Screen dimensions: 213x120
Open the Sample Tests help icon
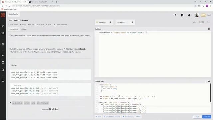coord(209,81)
